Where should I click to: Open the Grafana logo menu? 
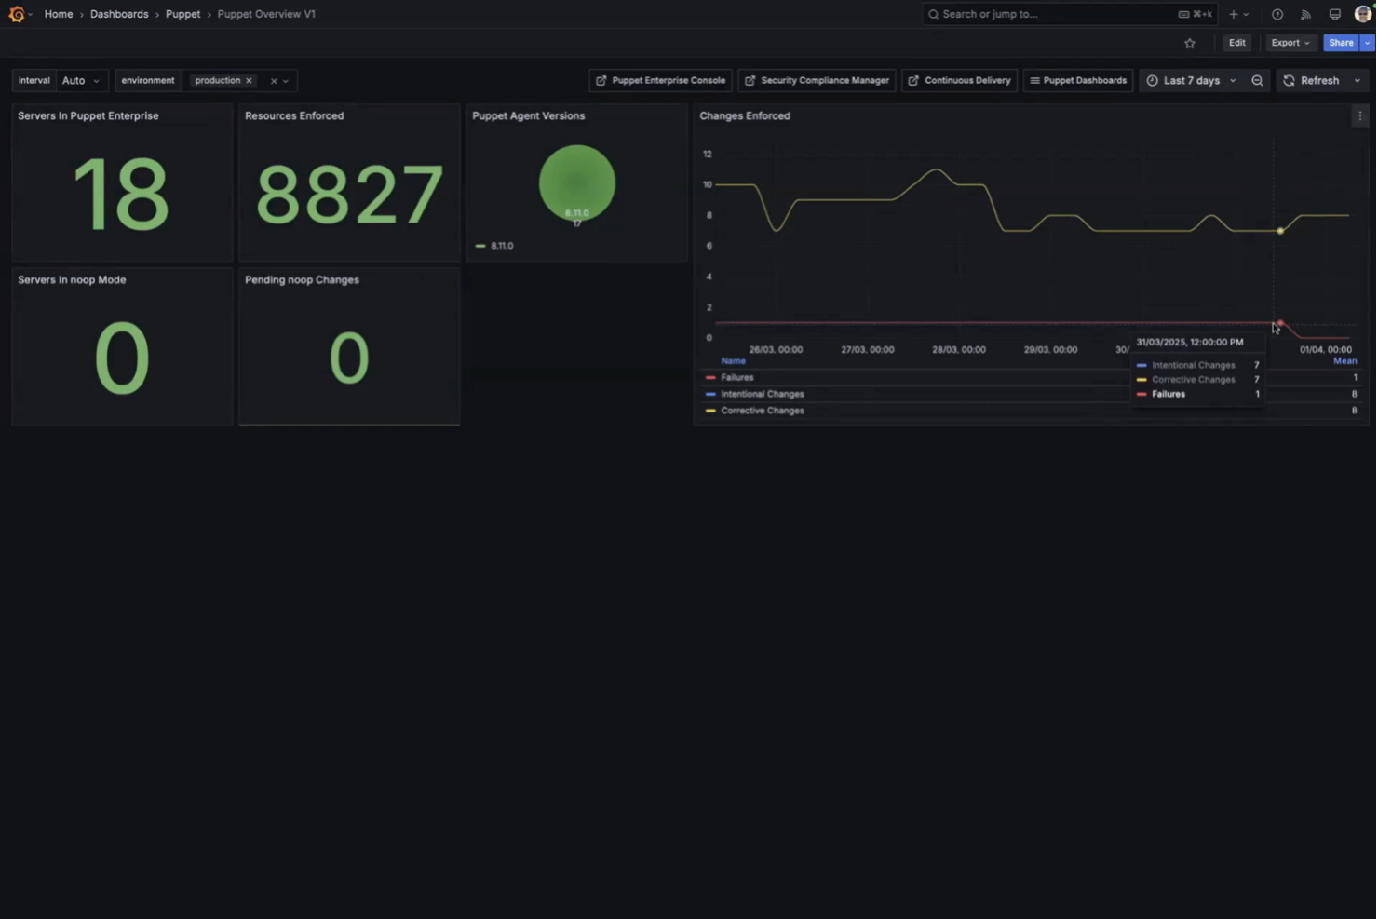tap(17, 14)
